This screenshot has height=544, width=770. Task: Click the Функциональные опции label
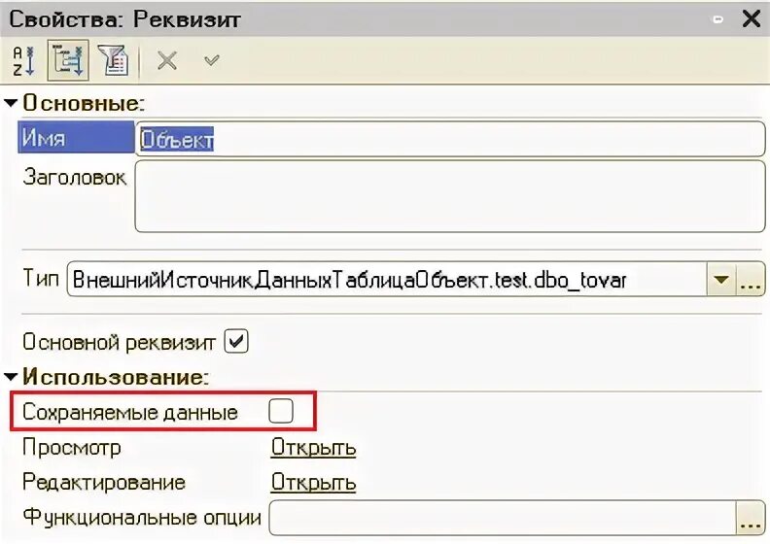click(x=142, y=518)
